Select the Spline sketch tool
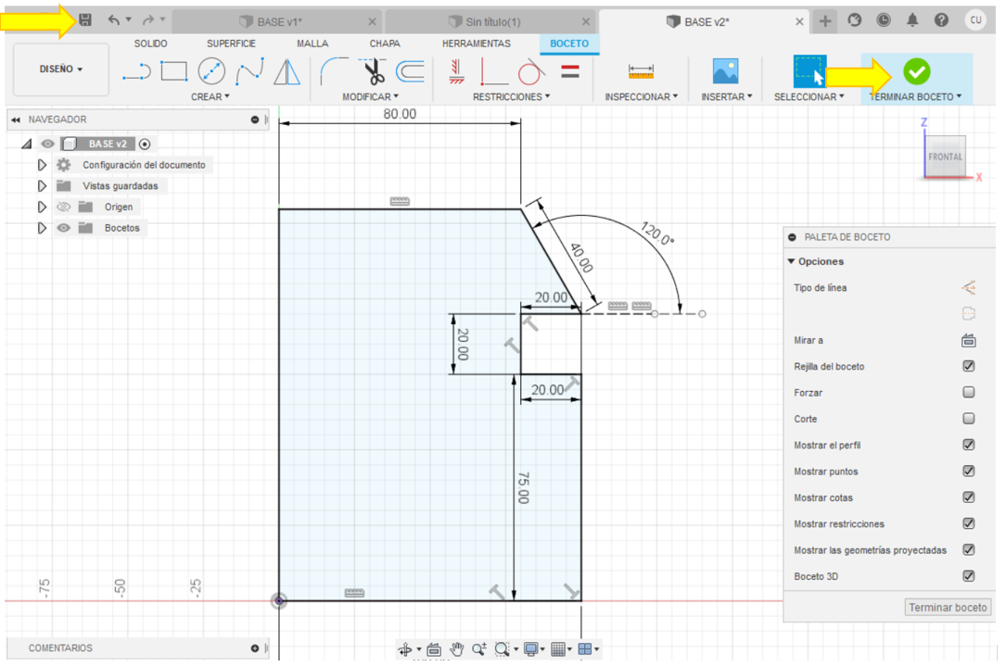This screenshot has width=1006, height=667. 249,71
